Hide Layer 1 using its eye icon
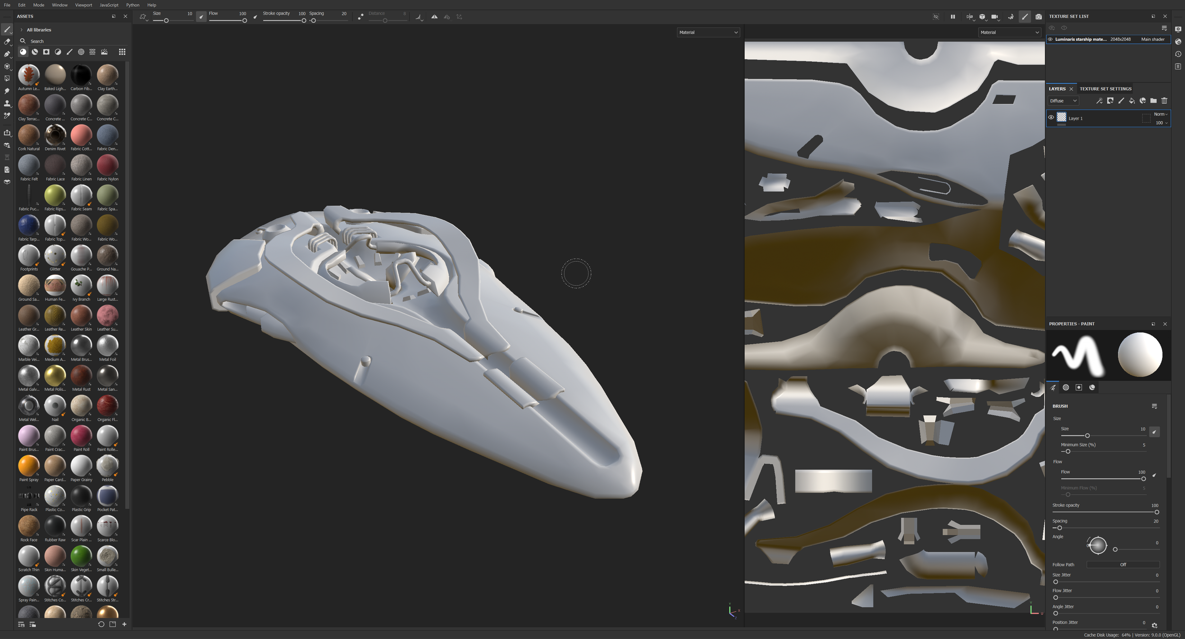The image size is (1185, 639). [x=1051, y=117]
